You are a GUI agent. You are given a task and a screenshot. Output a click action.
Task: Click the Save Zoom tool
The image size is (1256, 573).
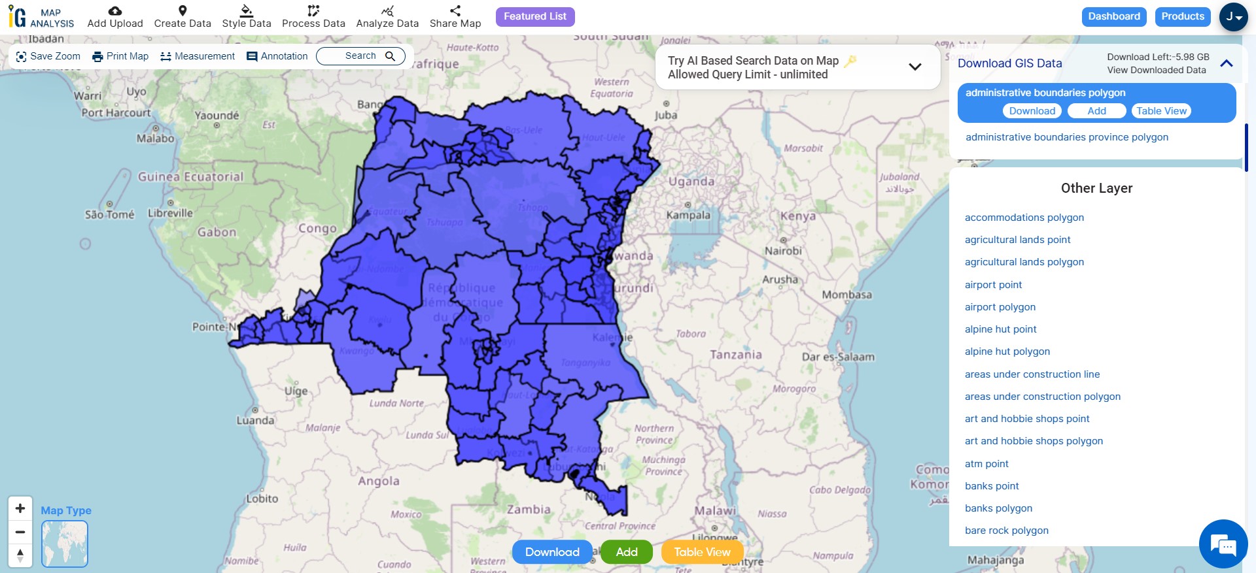(48, 56)
